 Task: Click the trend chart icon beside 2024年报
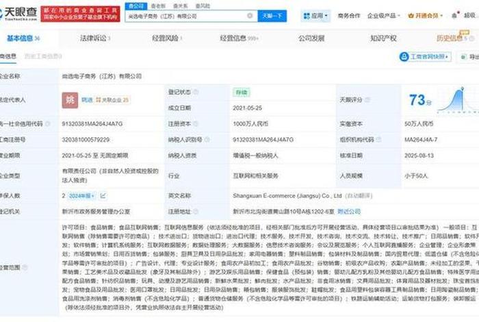[x=103, y=195]
